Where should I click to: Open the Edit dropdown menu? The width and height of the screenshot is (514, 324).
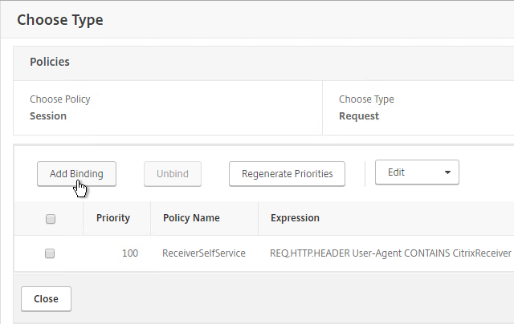tap(417, 172)
